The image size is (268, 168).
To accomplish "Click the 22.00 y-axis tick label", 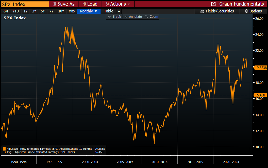I will point(259,51).
